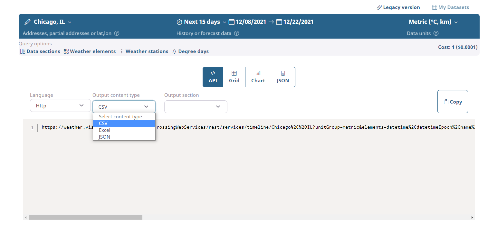Click the help icon next to History or forecast data
This screenshot has height=228, width=488.
tap(237, 33)
